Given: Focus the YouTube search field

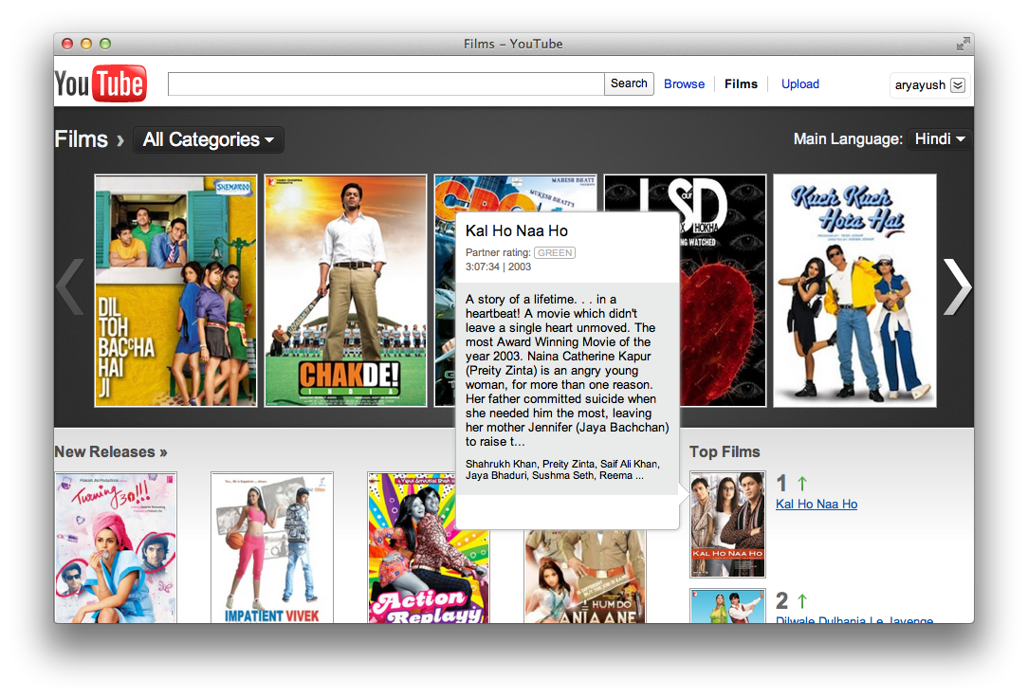Looking at the screenshot, I should 385,83.
